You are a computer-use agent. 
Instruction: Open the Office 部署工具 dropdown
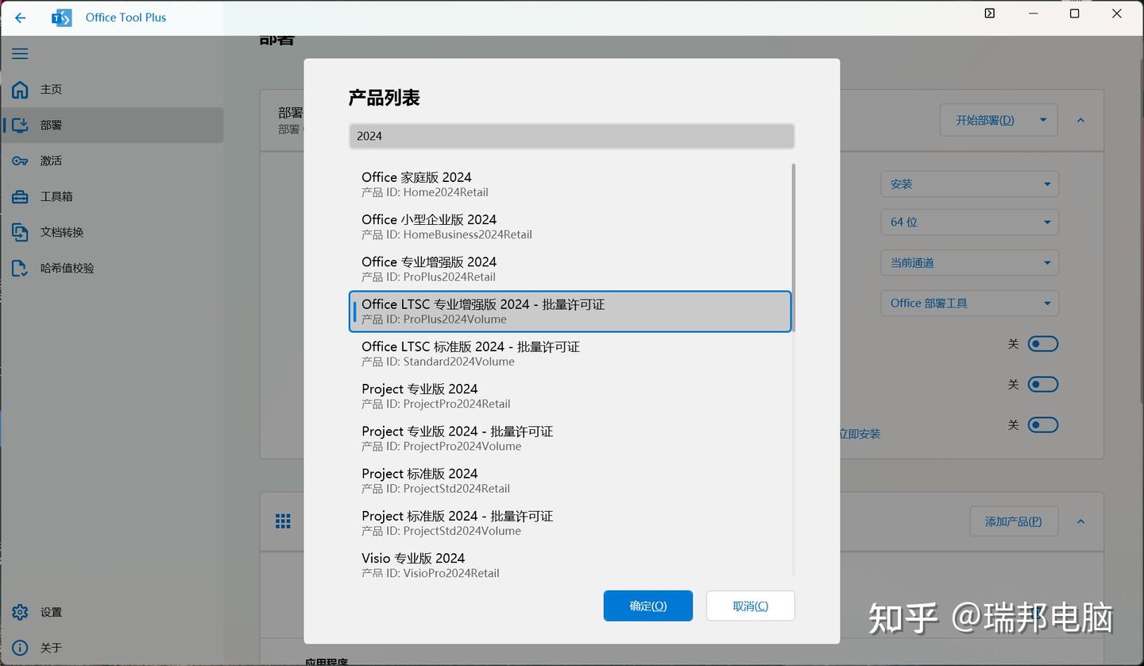pos(969,303)
